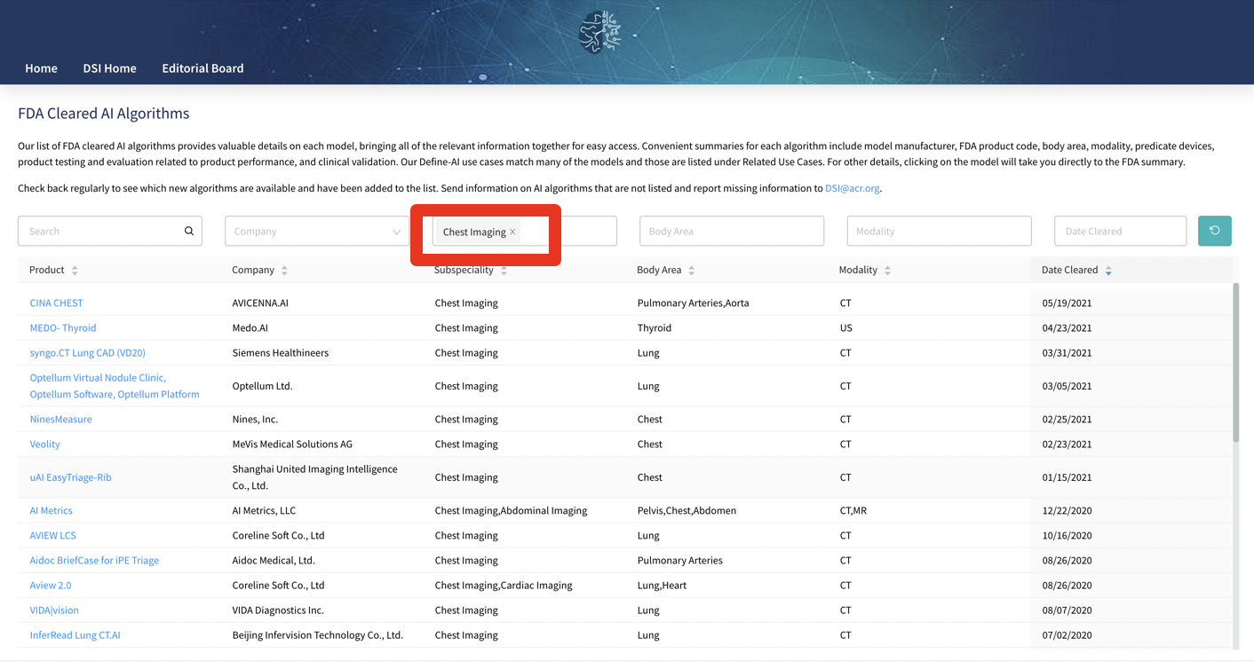Screen dimensions: 1254x669
Task: Click the brain logo in header
Action: [x=599, y=32]
